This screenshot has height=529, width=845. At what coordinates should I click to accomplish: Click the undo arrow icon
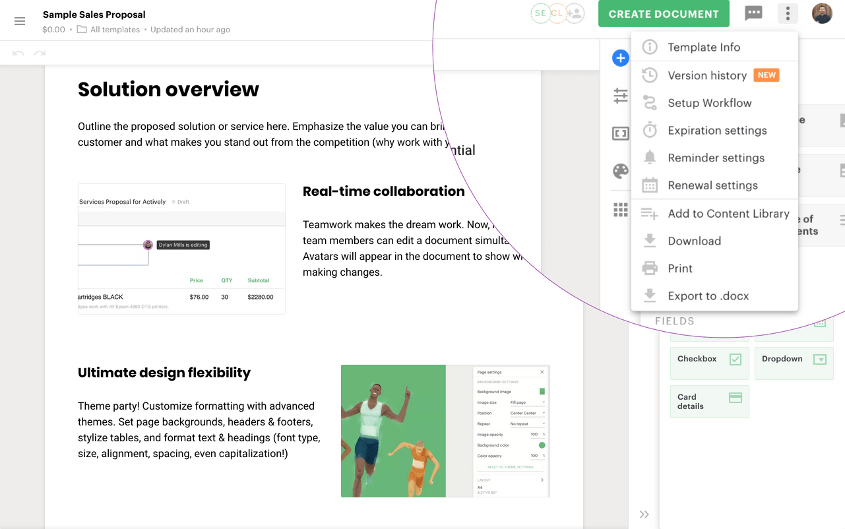click(18, 53)
